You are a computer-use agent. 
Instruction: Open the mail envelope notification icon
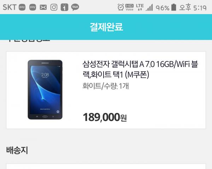(43, 7)
